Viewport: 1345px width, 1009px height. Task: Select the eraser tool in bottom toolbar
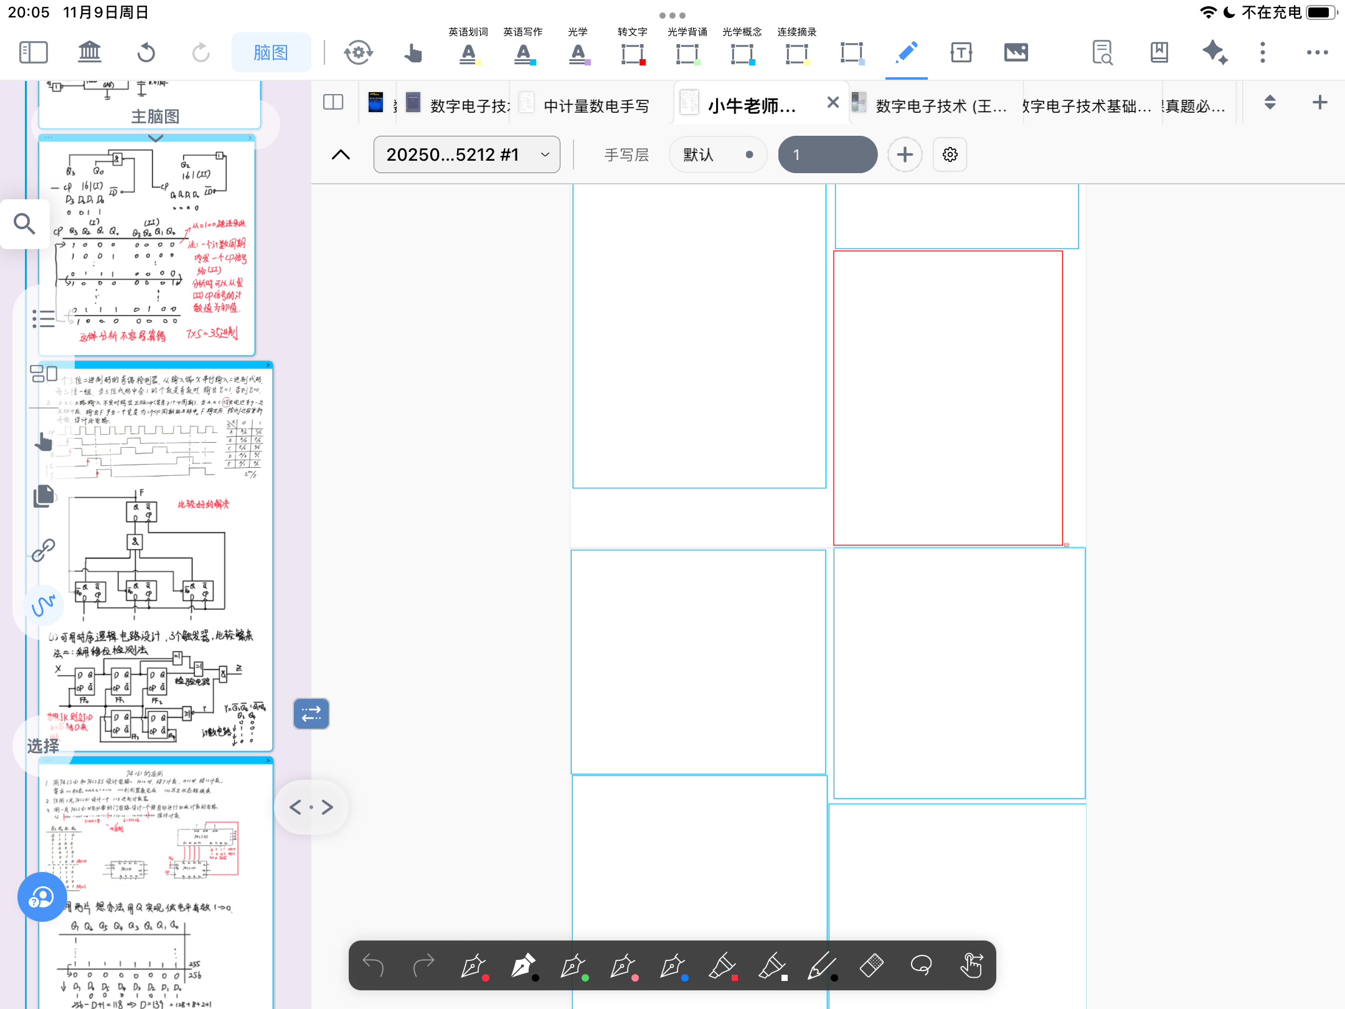tap(871, 965)
